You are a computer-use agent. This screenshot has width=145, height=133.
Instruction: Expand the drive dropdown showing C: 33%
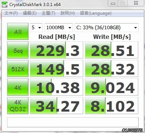107,27
